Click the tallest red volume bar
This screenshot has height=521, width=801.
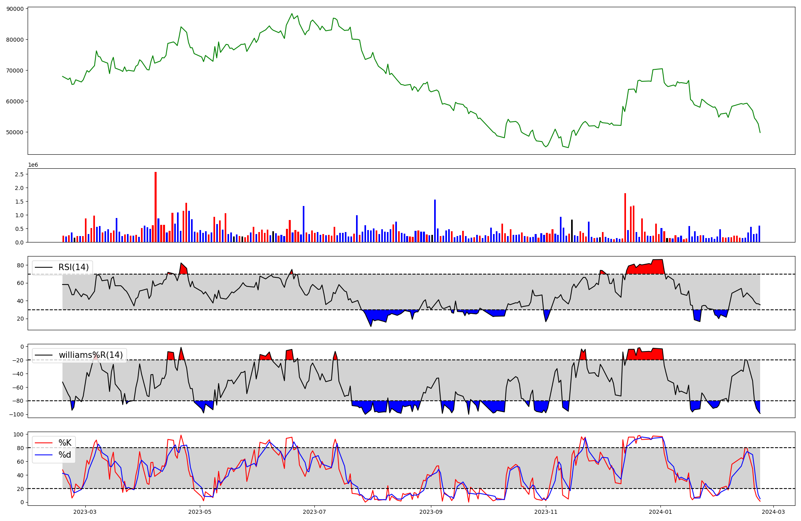pos(155,207)
